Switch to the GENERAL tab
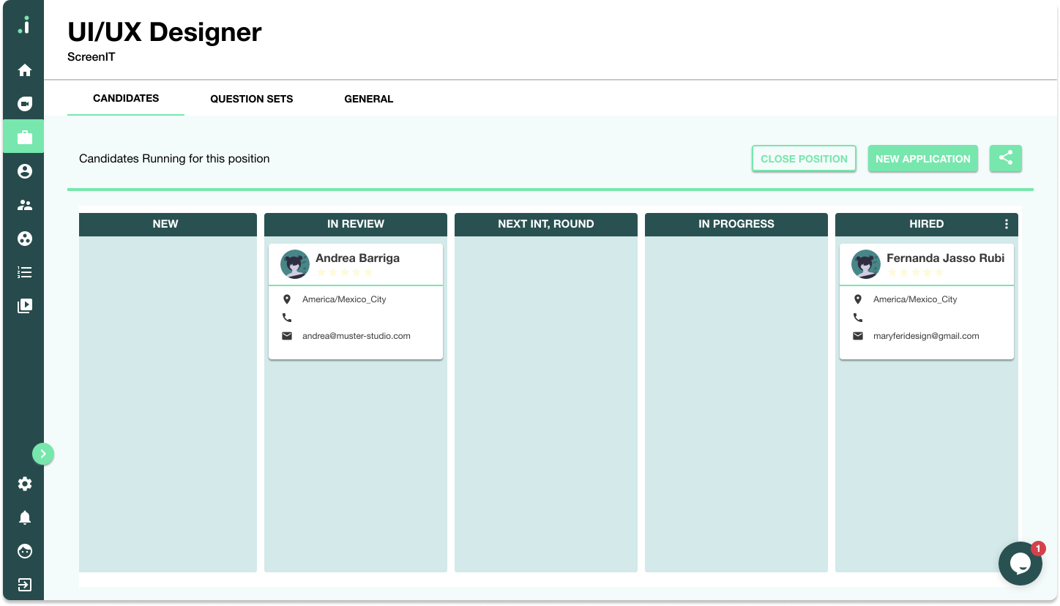Screen dimensions: 1060x606 (369, 99)
